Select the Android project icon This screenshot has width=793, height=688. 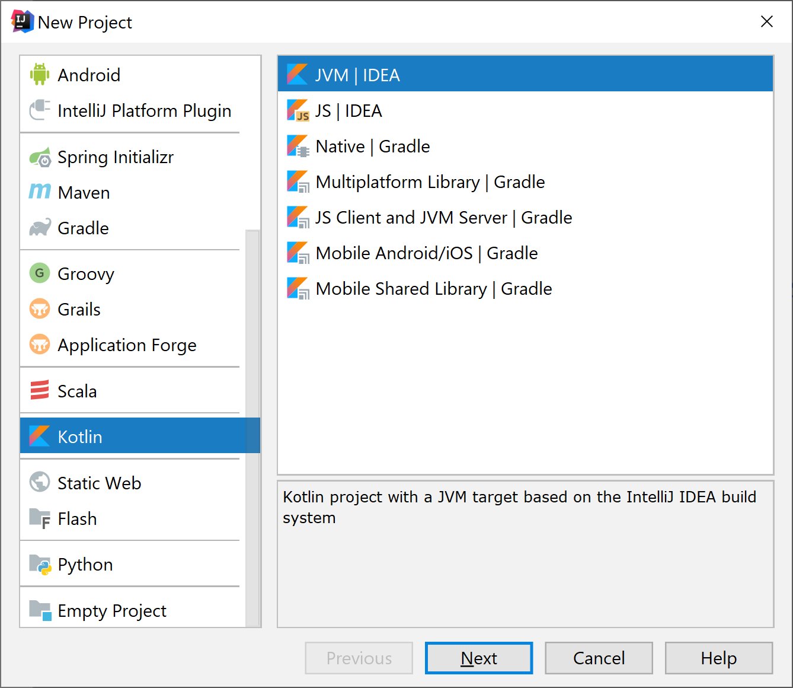pyautogui.click(x=39, y=75)
